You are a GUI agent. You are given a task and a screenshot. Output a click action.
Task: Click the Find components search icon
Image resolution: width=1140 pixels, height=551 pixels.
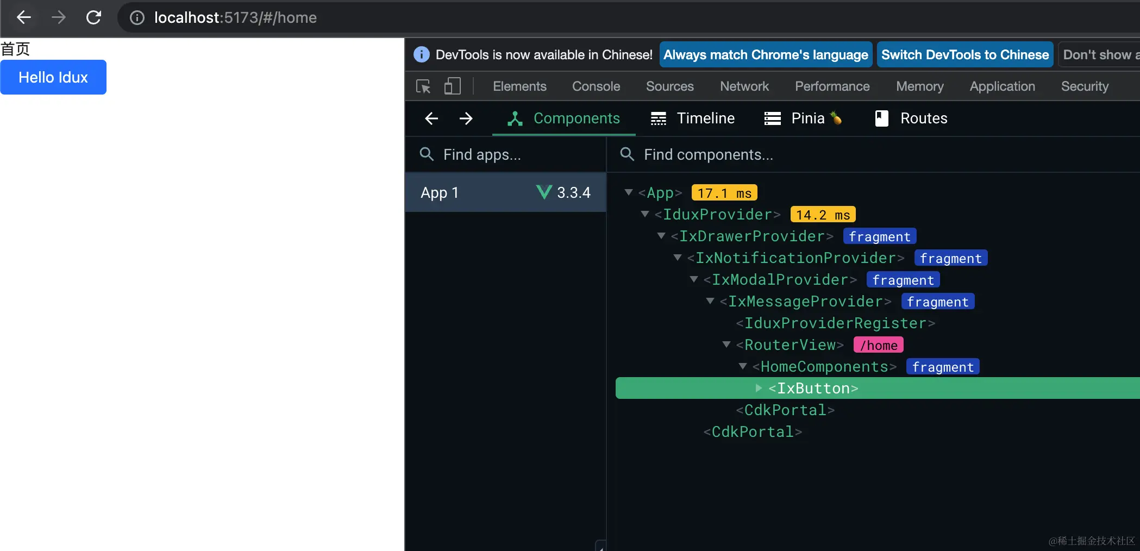pos(627,154)
